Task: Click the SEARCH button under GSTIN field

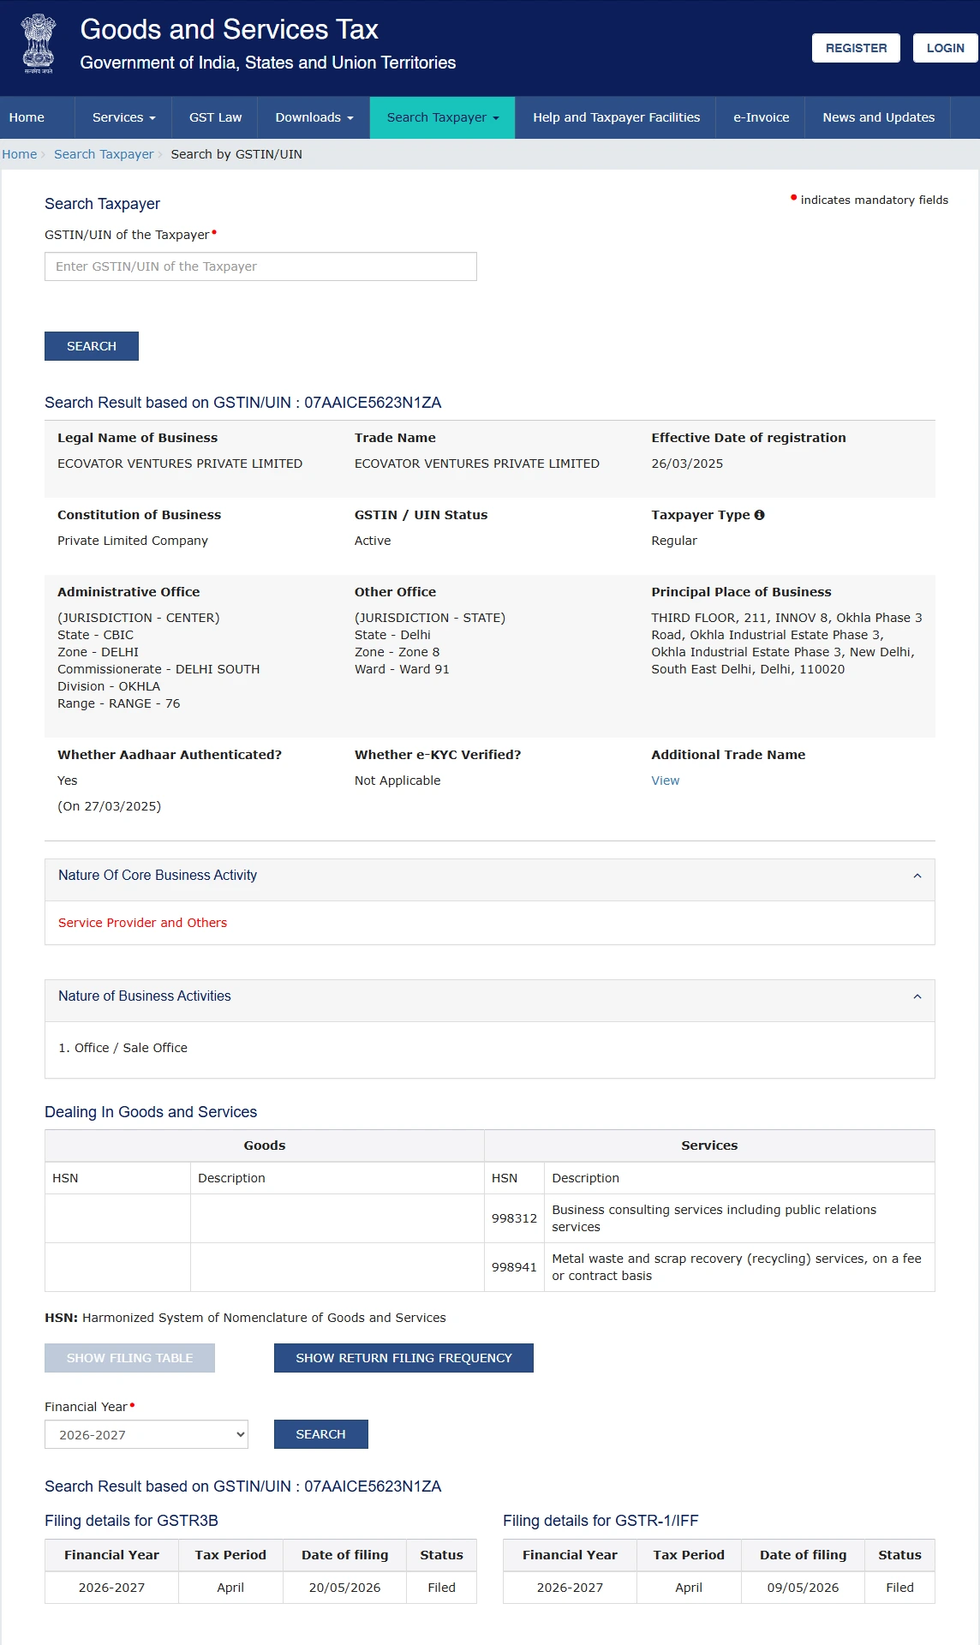Action: 92,346
